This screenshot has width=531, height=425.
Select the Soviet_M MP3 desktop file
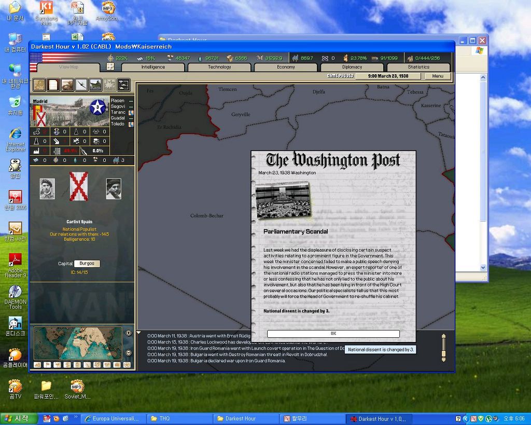77,389
